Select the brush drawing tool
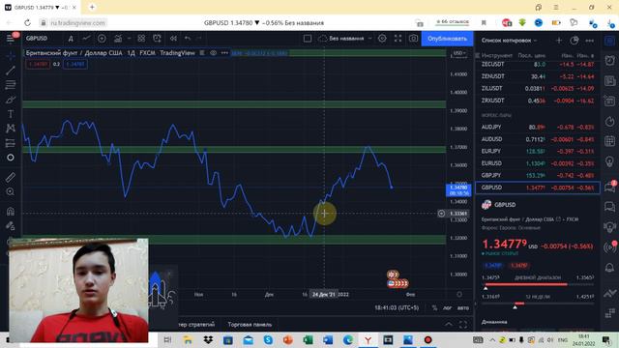 pyautogui.click(x=11, y=100)
